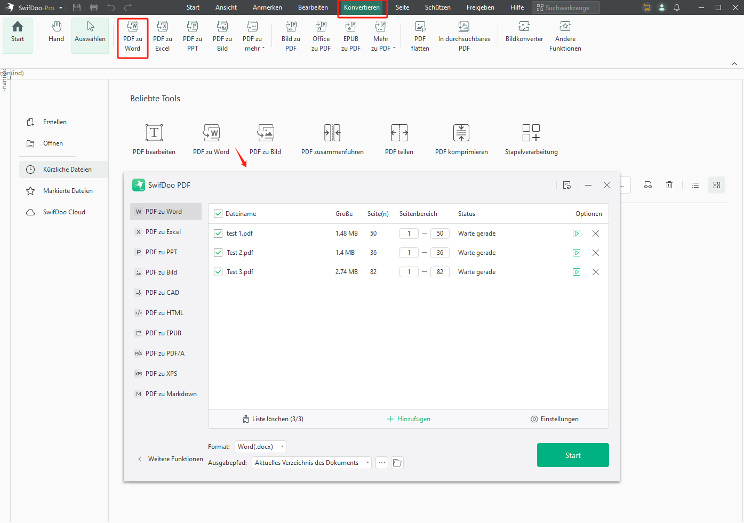This screenshot has height=523, width=744.
Task: Launch the Bildkonverter tool
Action: tap(524, 31)
